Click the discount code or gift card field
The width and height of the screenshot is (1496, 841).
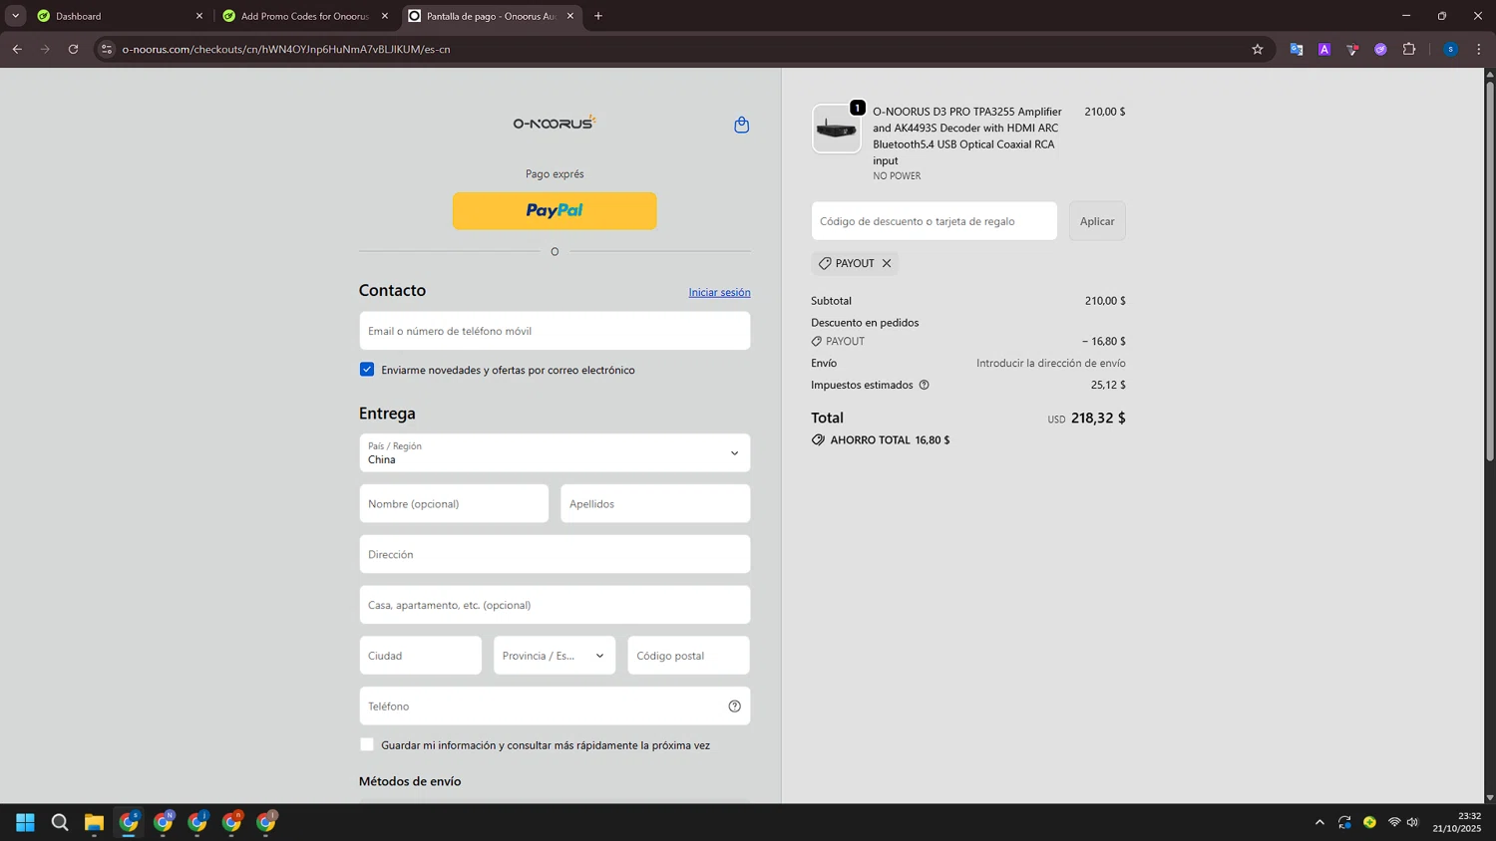(x=934, y=221)
